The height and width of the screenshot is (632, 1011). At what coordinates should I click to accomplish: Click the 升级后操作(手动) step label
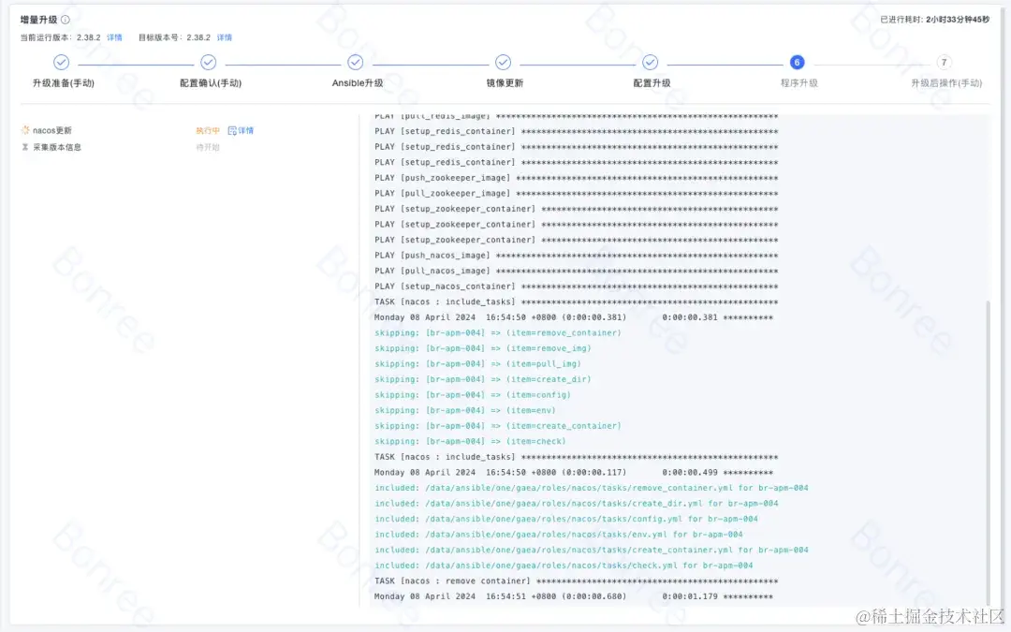[x=945, y=82]
